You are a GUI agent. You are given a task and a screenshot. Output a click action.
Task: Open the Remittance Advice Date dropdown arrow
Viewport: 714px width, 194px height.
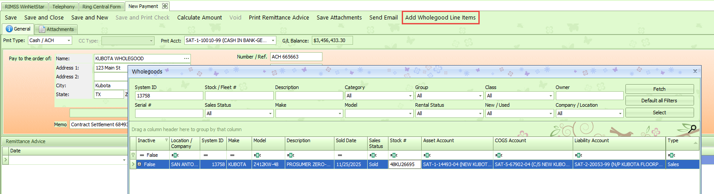(x=124, y=160)
